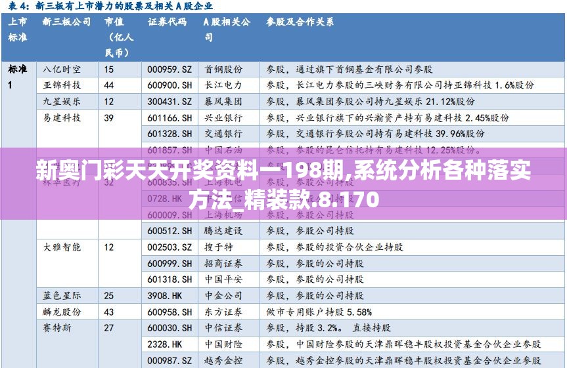Click stock code 300431.SZ
The image size is (567, 368).
[x=170, y=102]
